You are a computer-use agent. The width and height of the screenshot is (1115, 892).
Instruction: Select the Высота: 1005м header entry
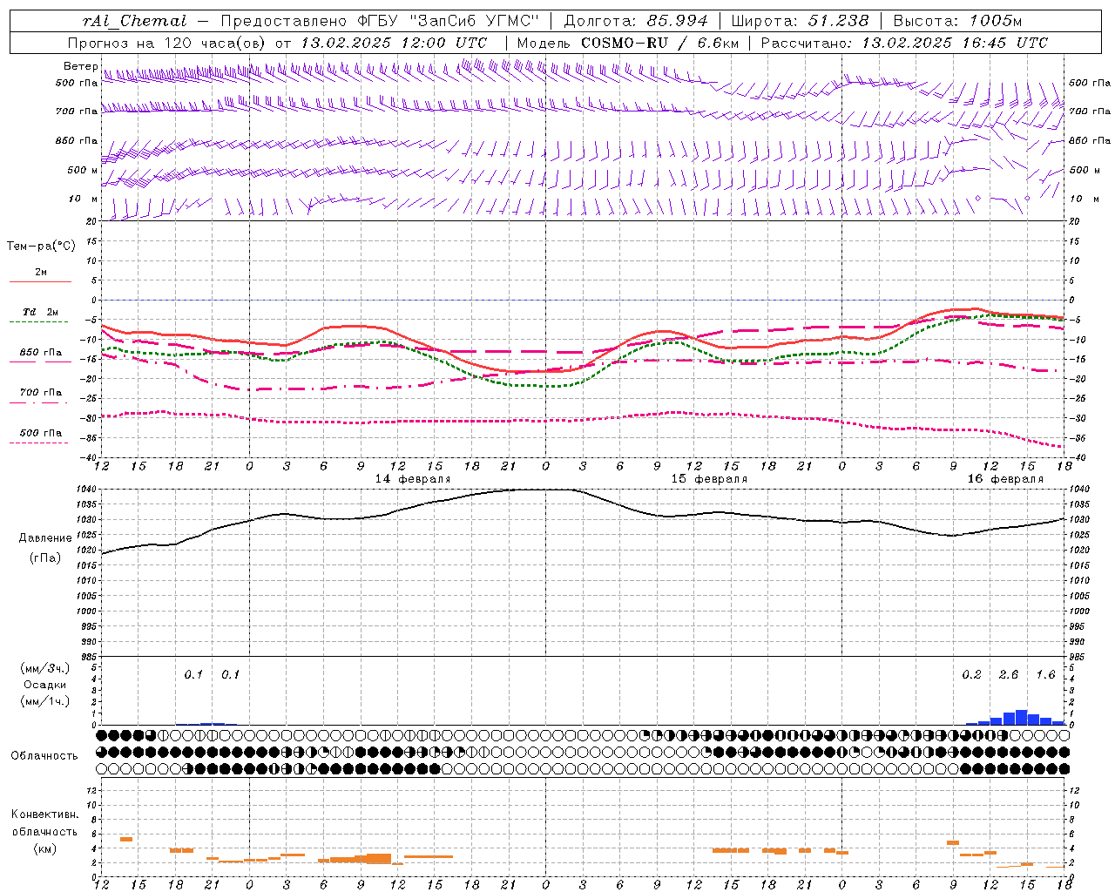[x=957, y=21]
